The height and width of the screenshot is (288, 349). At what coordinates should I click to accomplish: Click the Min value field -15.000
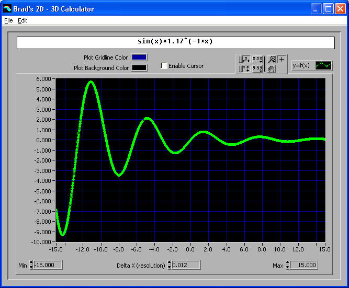point(48,265)
